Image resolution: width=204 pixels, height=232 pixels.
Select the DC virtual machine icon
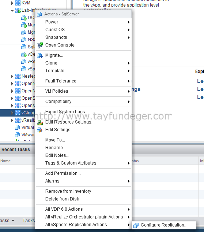coord(24,18)
